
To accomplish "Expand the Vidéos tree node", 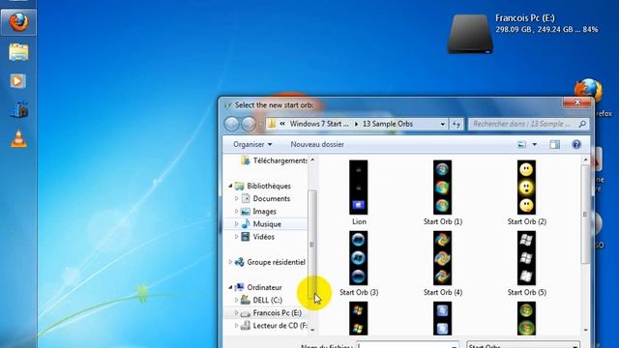I will tap(236, 237).
